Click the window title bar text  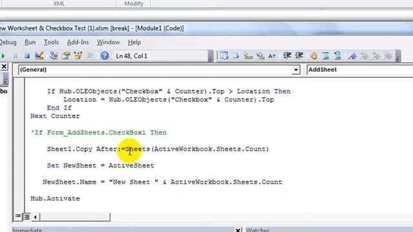tap(92, 28)
